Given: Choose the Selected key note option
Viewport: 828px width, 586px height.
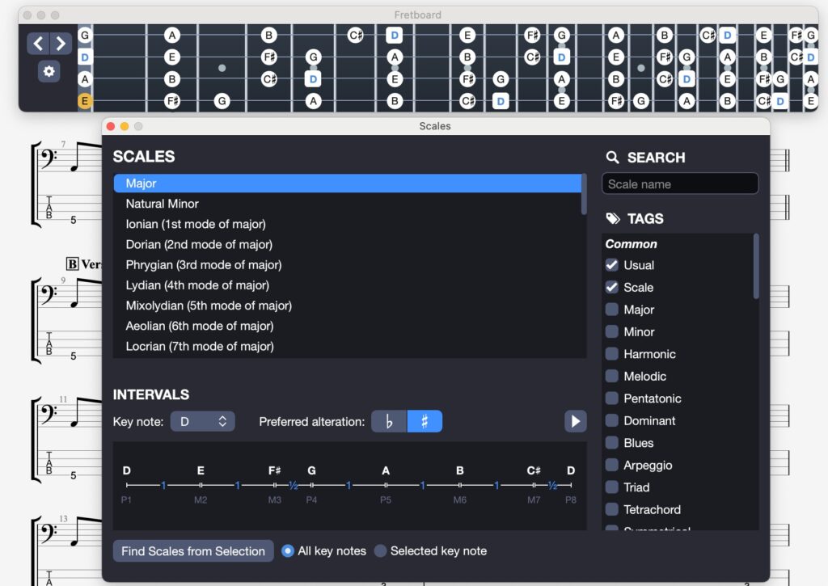Looking at the screenshot, I should click(381, 551).
